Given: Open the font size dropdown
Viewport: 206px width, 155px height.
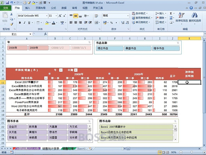Looking at the screenshot, I should [56, 16].
